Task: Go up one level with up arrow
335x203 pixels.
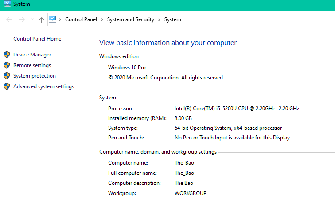Action: 42,19
